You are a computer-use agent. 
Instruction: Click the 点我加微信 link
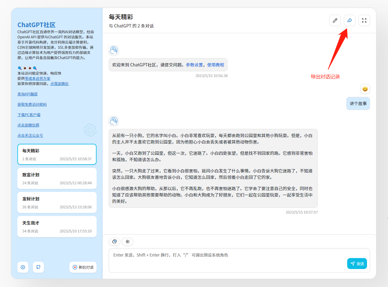(59, 84)
